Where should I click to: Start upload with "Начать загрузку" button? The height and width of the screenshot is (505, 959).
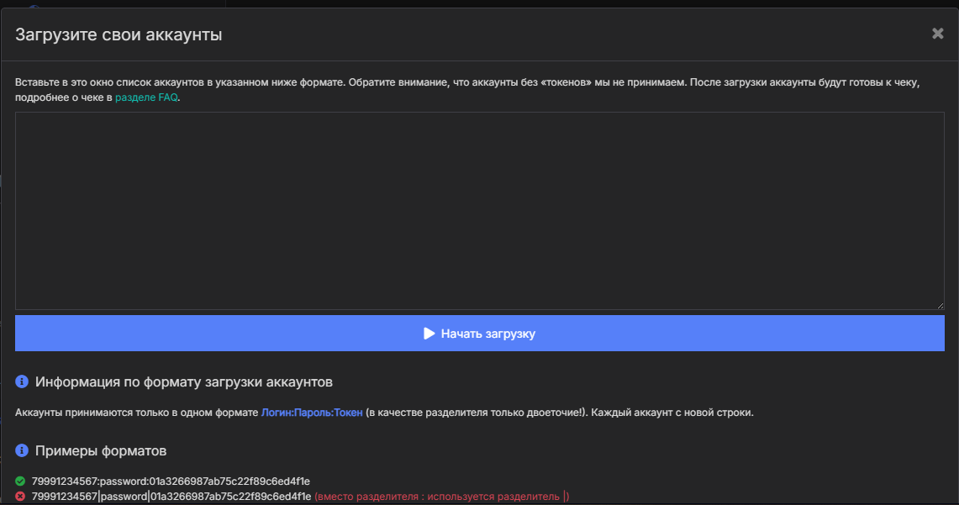click(479, 334)
